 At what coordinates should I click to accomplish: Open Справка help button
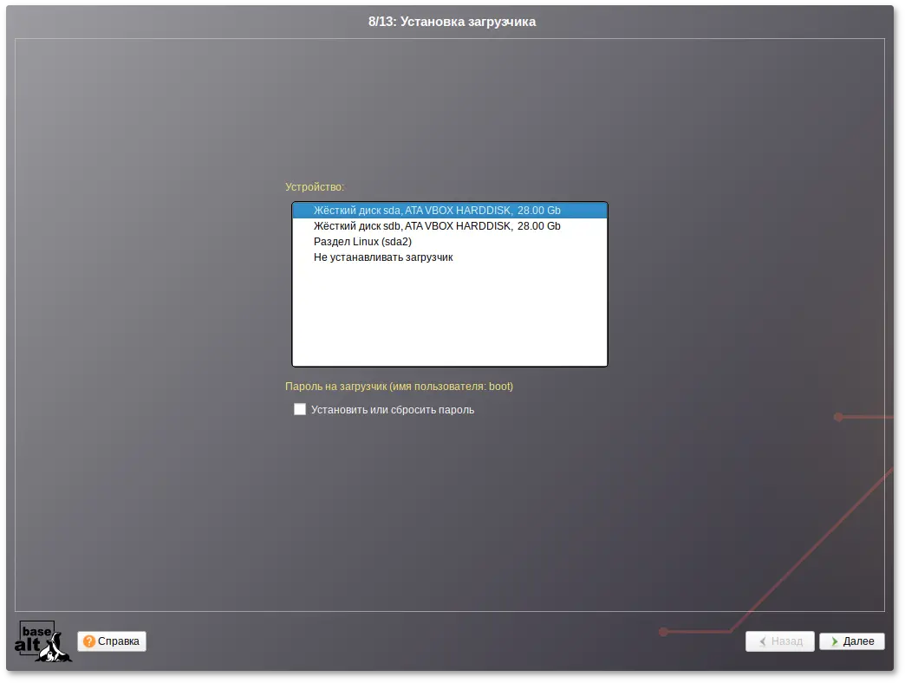[x=112, y=641]
